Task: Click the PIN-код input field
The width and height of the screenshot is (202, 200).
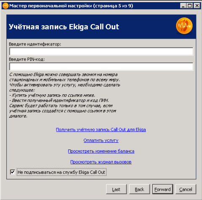Action: (101, 67)
